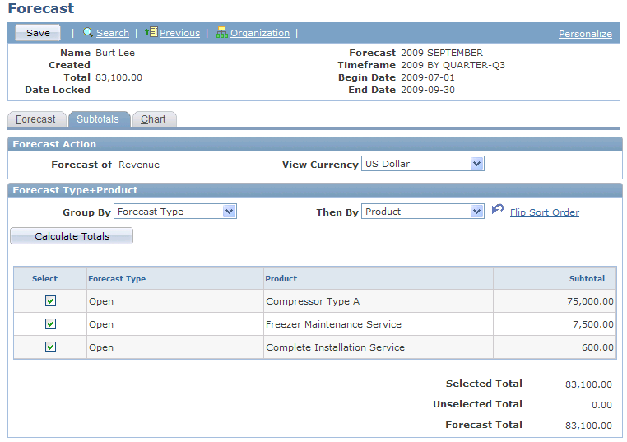Click the Flip Sort Order link
The width and height of the screenshot is (627, 442).
pyautogui.click(x=545, y=212)
